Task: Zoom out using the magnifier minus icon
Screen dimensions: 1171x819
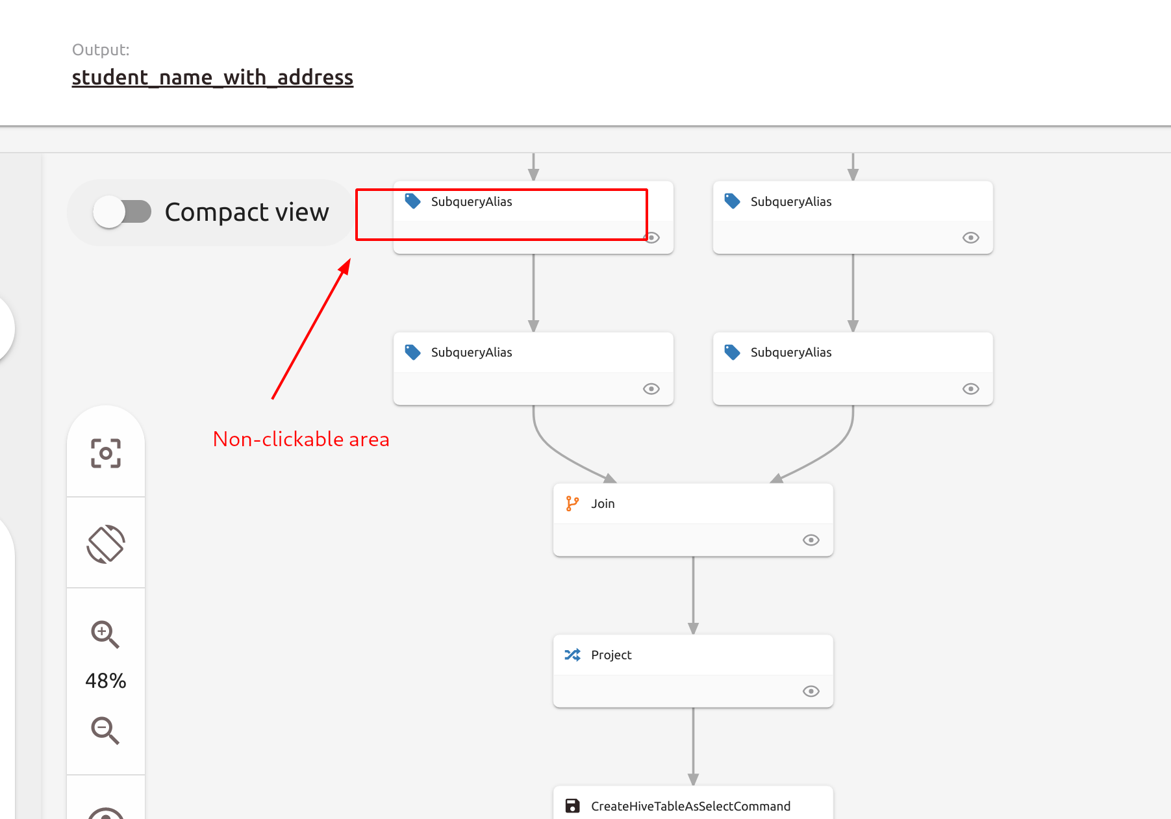Action: click(x=106, y=731)
